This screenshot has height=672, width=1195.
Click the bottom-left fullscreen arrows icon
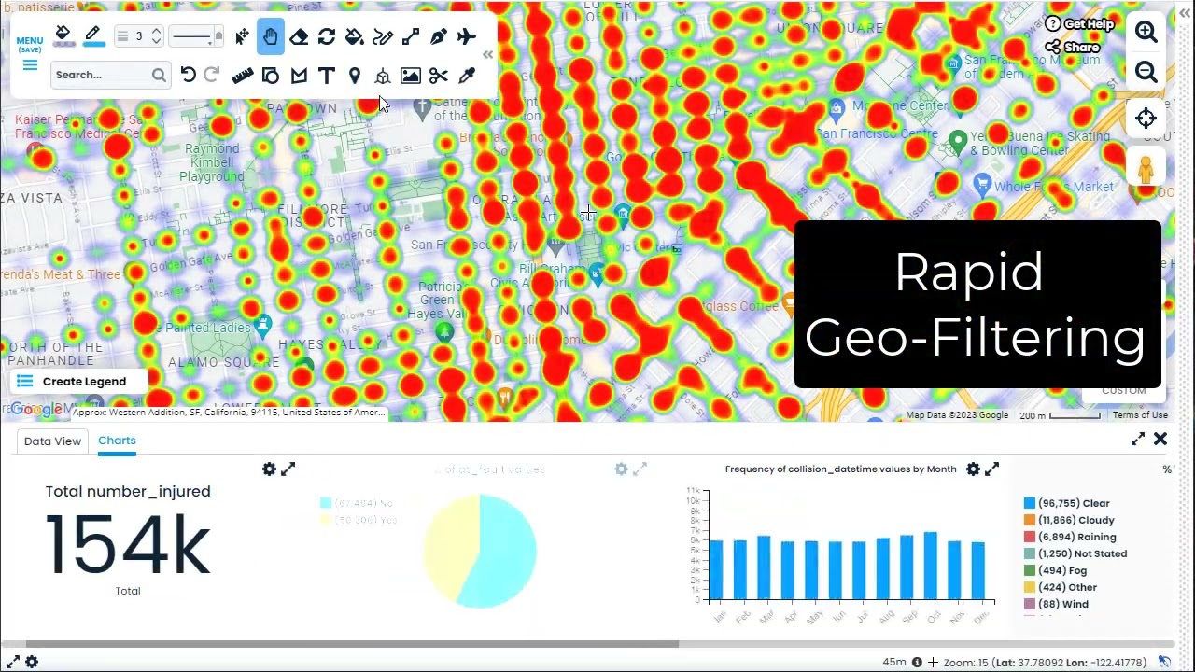(13, 662)
